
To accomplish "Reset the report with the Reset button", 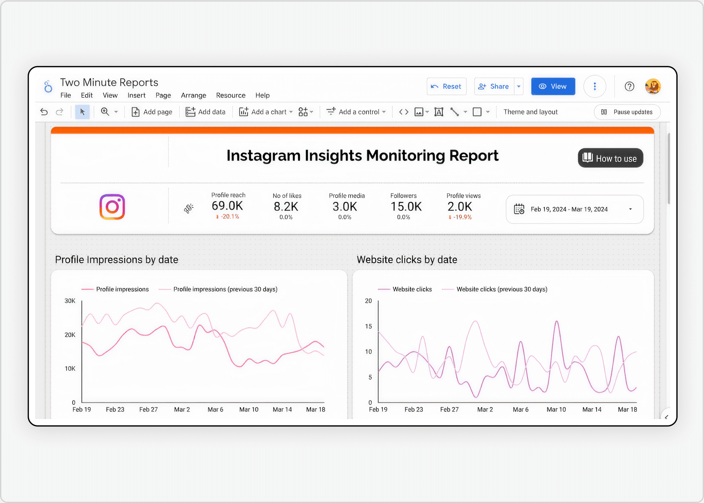I will click(x=446, y=86).
